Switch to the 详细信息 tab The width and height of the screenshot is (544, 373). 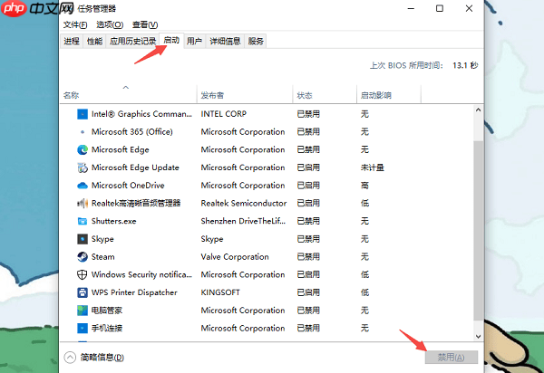pos(225,42)
